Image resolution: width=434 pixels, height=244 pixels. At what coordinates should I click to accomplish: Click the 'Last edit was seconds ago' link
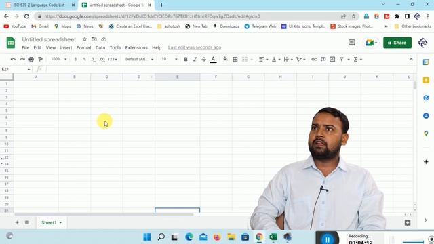[195, 48]
